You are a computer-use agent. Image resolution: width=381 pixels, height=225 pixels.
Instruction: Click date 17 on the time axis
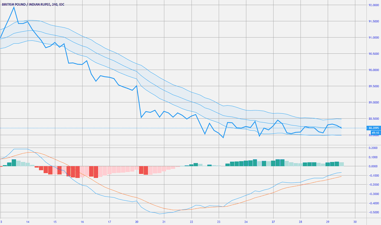[x=110, y=222]
